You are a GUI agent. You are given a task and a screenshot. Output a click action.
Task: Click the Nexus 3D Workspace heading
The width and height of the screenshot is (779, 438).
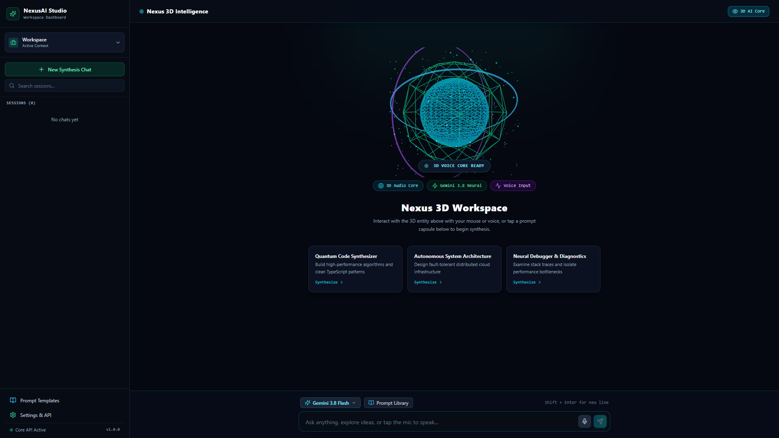click(x=454, y=208)
